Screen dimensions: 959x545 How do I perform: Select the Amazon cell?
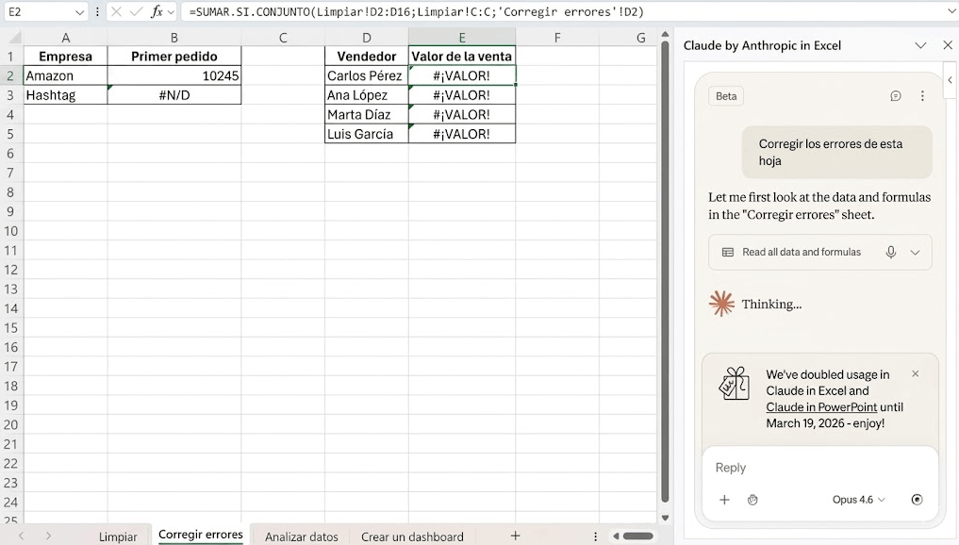[65, 75]
